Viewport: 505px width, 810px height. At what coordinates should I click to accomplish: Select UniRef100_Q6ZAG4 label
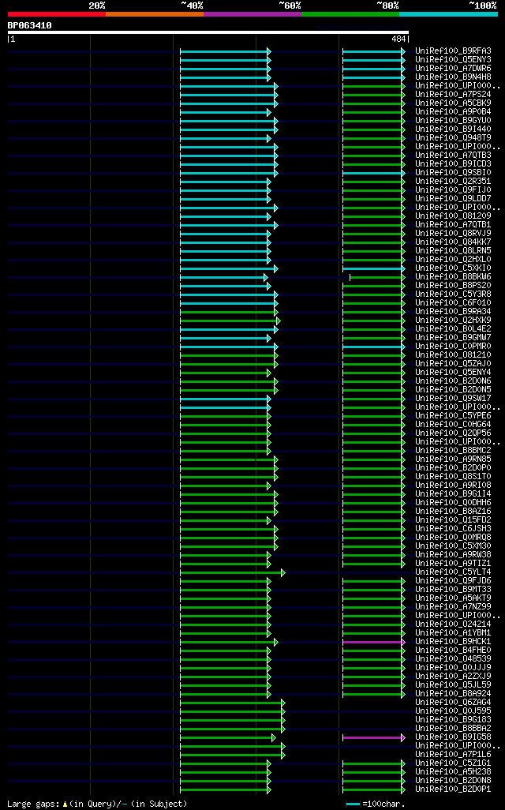[x=454, y=702]
